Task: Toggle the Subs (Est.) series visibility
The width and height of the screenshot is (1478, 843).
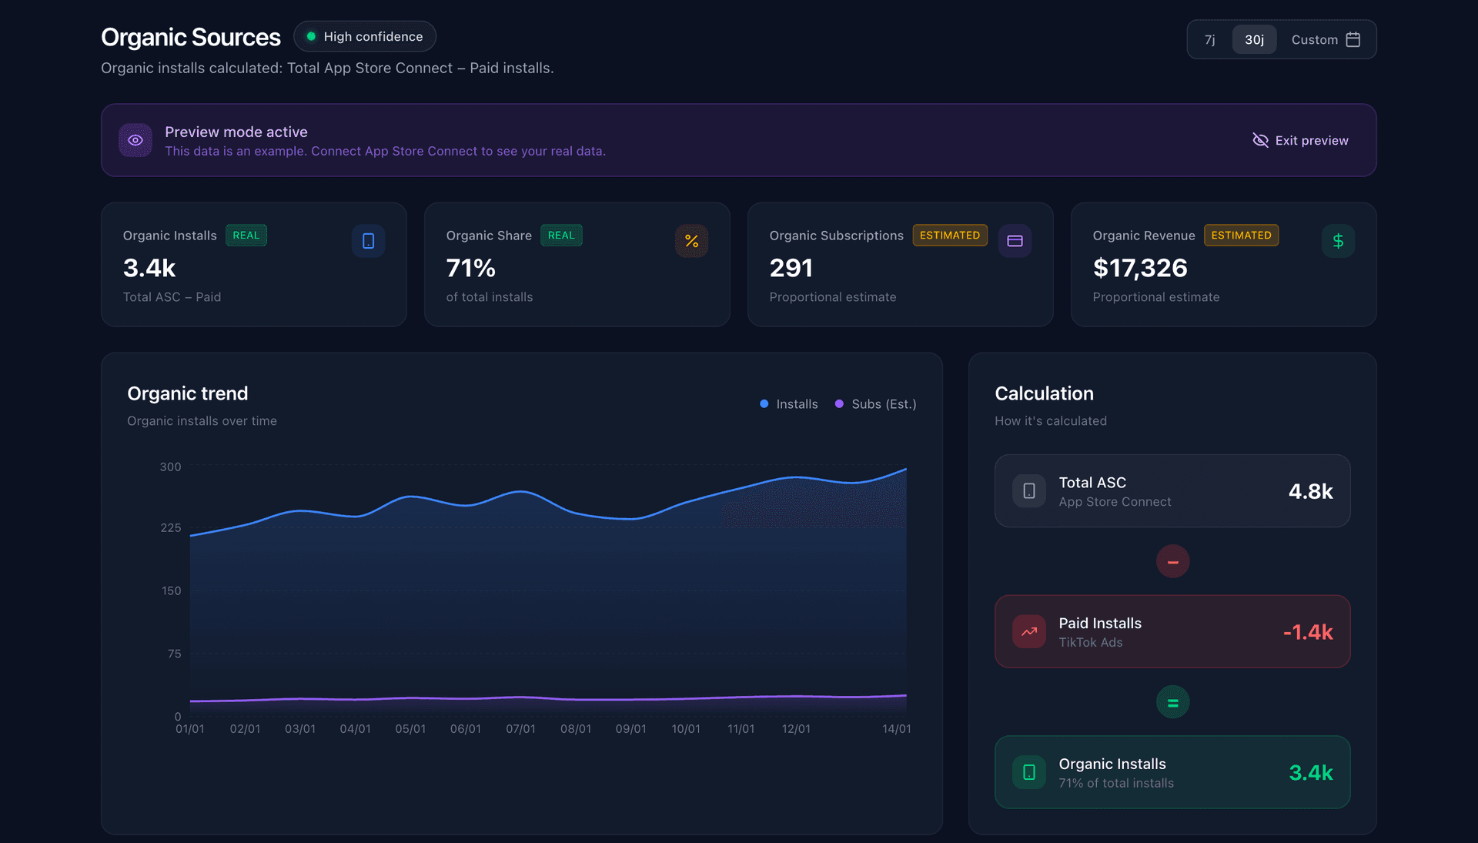Action: click(875, 403)
